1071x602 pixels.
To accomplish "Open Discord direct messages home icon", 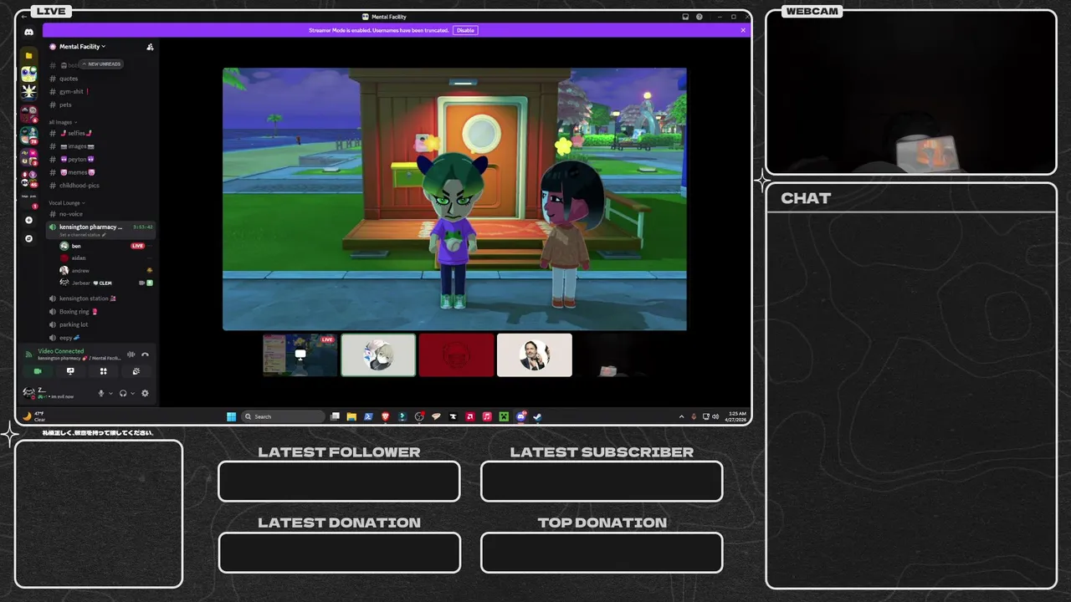I will click(x=28, y=32).
